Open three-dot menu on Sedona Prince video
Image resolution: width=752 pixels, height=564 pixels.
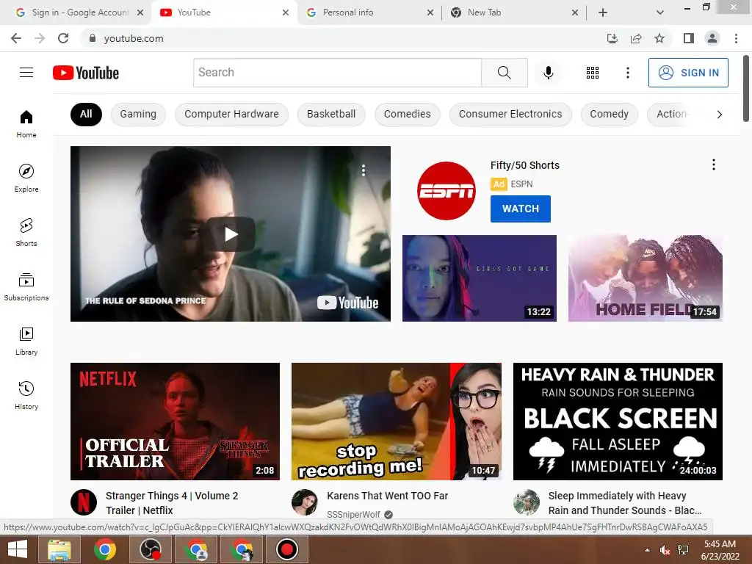coord(364,170)
